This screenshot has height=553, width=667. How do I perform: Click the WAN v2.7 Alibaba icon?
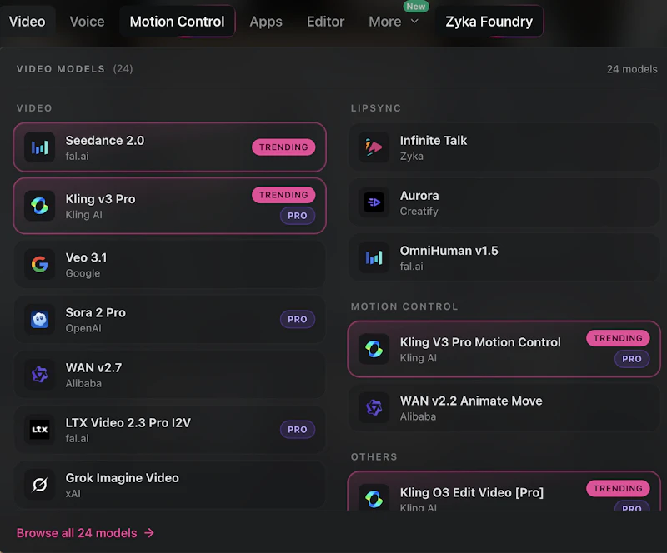point(39,375)
